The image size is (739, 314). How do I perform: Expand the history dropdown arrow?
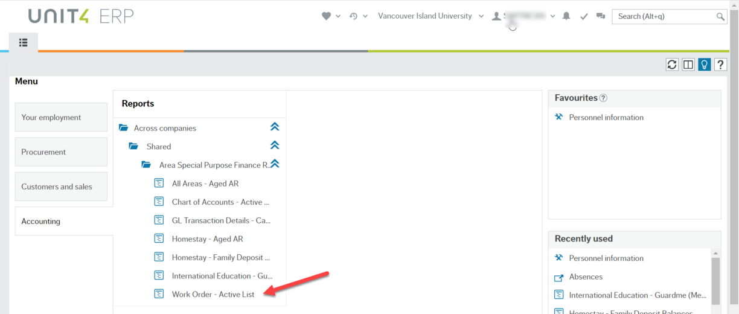(x=365, y=16)
